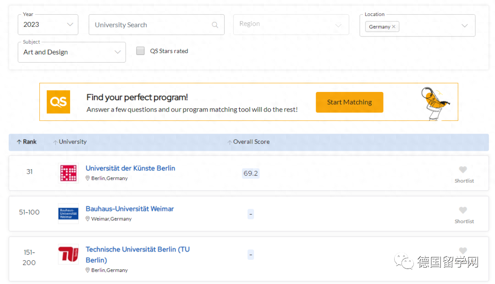Enable the QS Stars rated checkbox
The width and height of the screenshot is (495, 284).
tap(141, 51)
